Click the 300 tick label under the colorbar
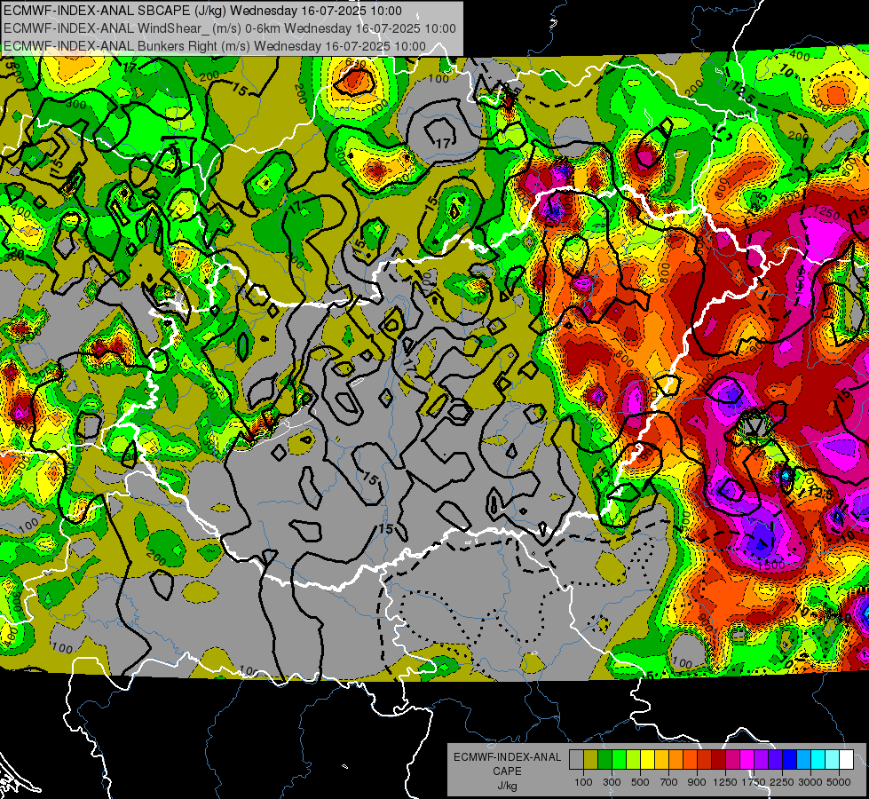Image resolution: width=869 pixels, height=799 pixels. 612,782
